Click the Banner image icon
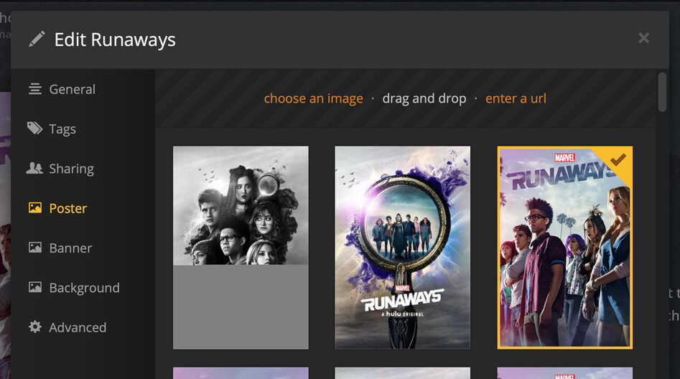This screenshot has width=680, height=379. coord(35,248)
